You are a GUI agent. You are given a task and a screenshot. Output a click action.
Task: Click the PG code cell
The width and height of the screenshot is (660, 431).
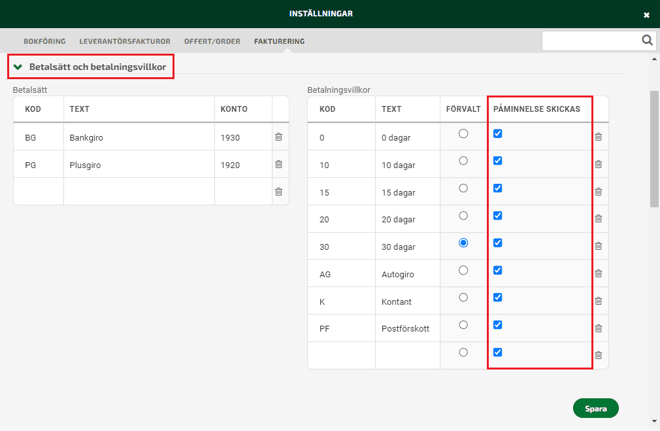click(39, 164)
